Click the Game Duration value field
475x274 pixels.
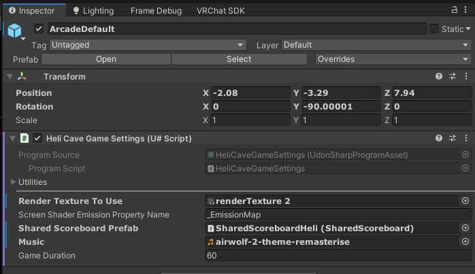(x=338, y=256)
